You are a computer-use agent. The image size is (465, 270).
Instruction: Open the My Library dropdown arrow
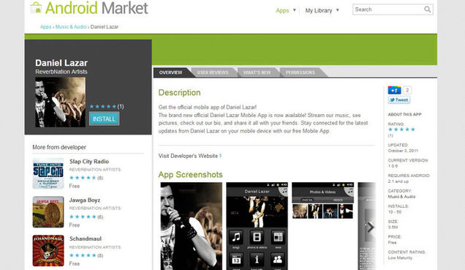(338, 10)
